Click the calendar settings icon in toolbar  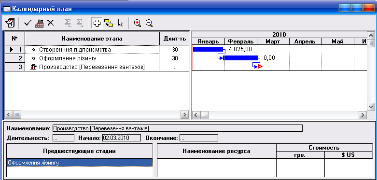tap(10, 23)
